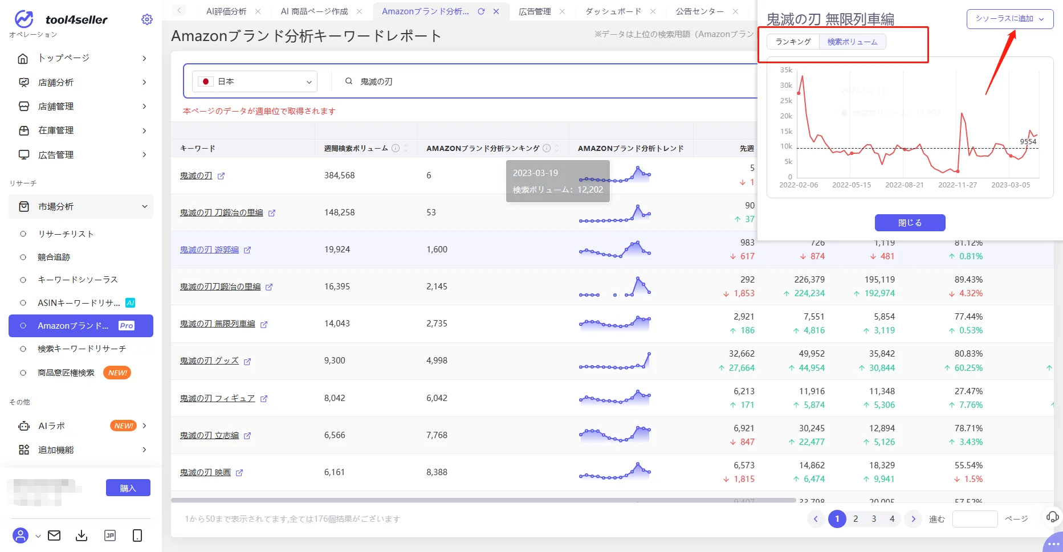Viewport: 1063px width, 552px height.
Task: Open external link icon for 鬼滅の刃 遊郭編
Action: pos(247,250)
